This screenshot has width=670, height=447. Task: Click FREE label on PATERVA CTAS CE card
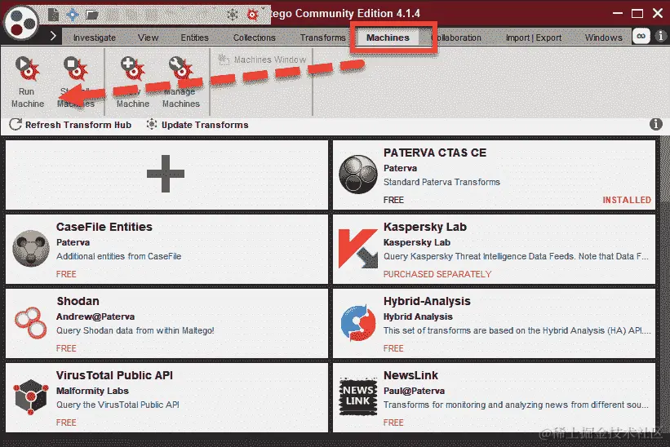tap(393, 200)
